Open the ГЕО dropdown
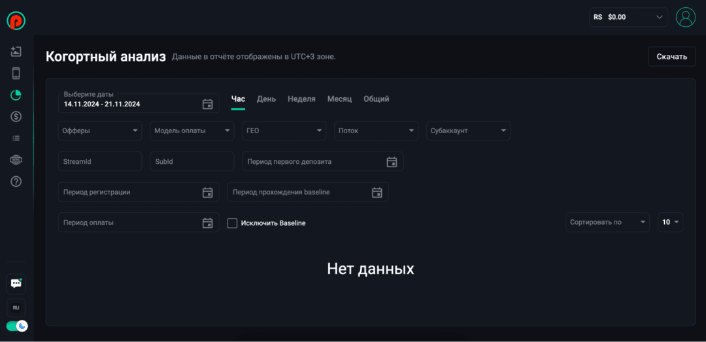 (284, 131)
